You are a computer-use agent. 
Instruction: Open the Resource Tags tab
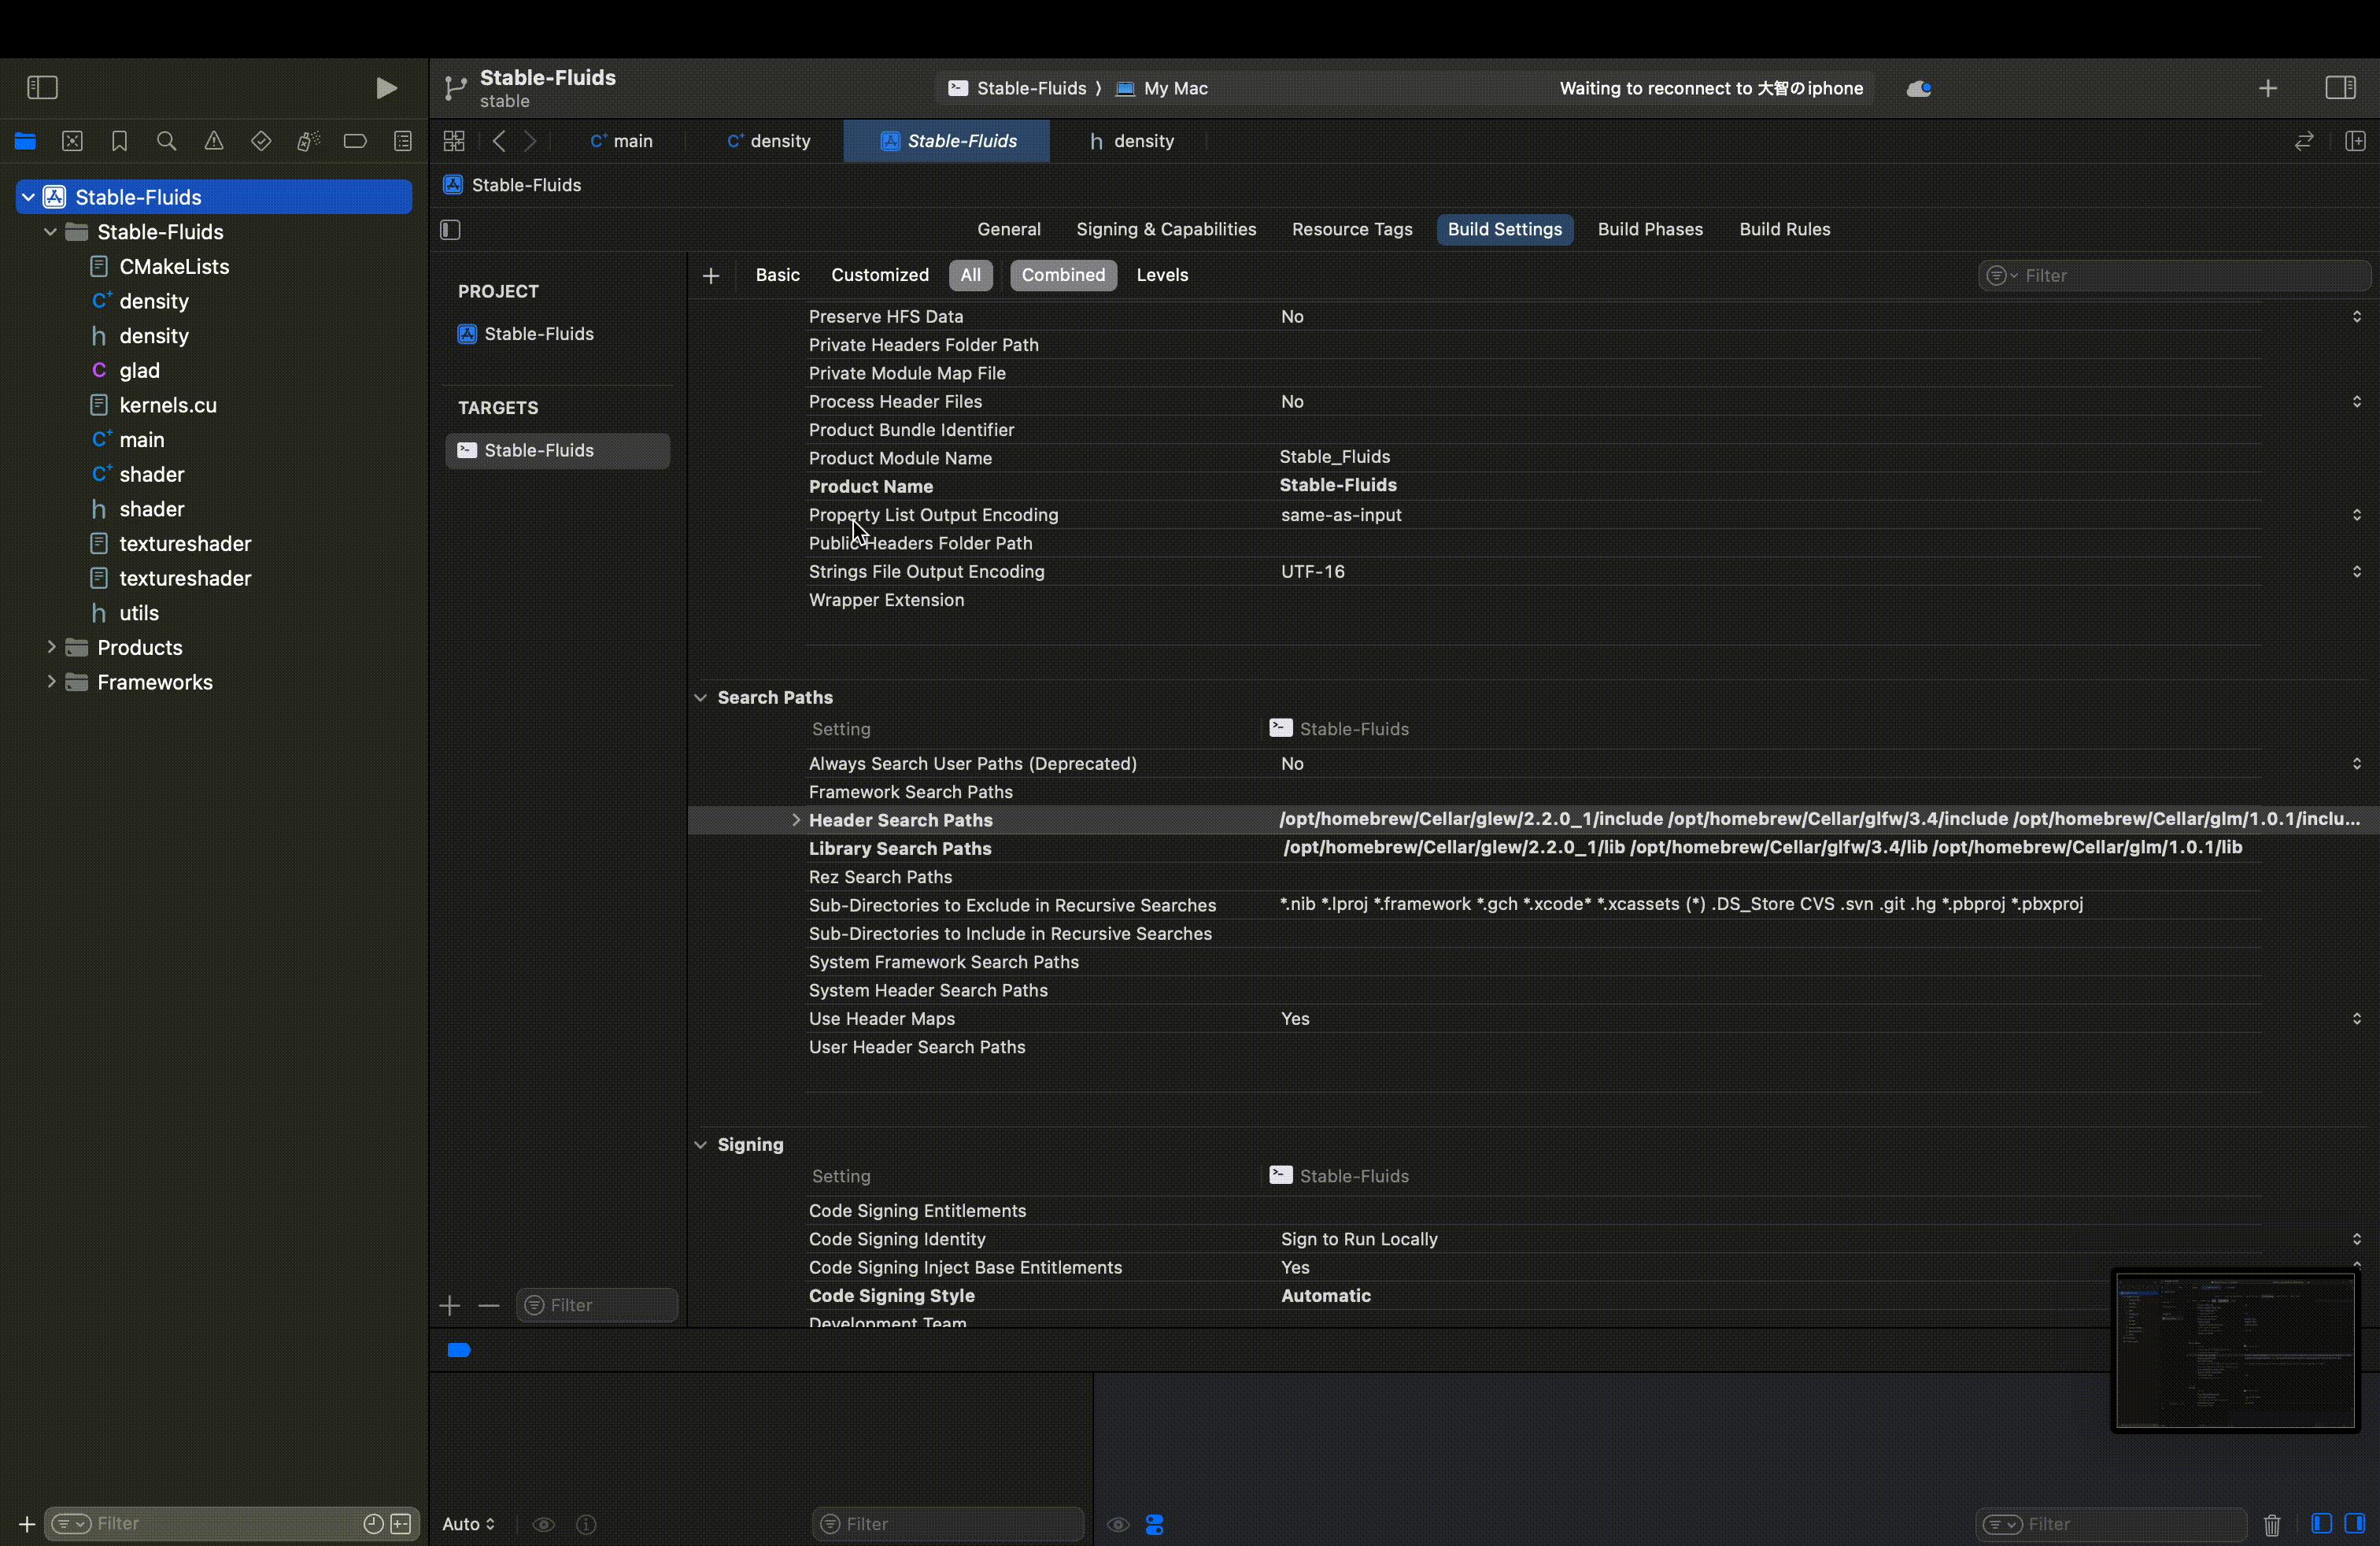(x=1352, y=229)
